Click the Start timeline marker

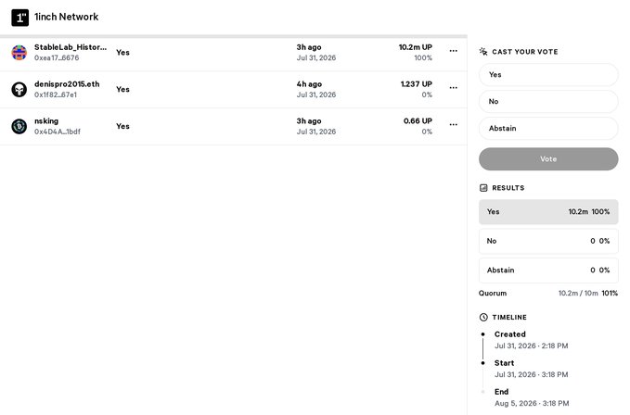coord(483,363)
